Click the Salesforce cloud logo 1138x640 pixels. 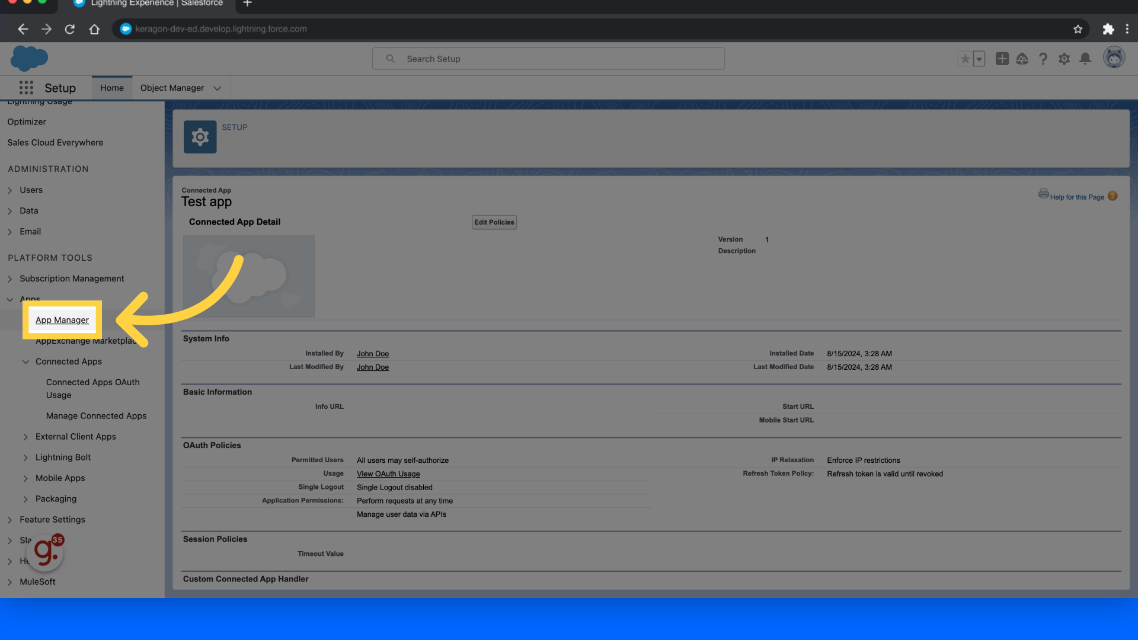29,59
